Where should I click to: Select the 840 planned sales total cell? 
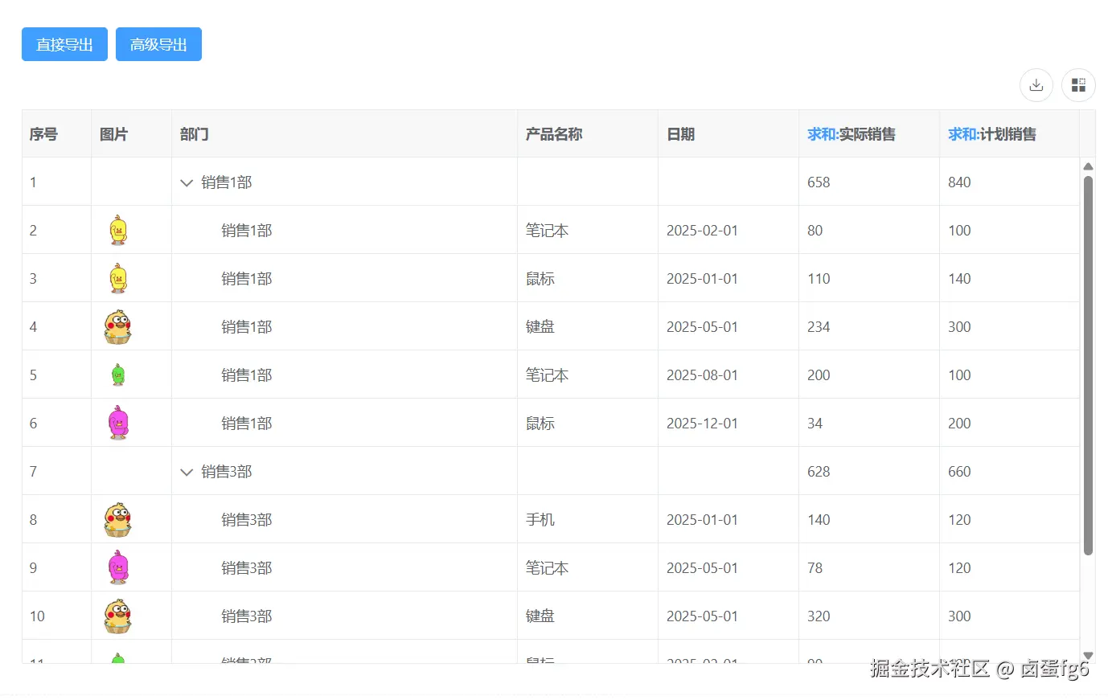[x=1009, y=182]
